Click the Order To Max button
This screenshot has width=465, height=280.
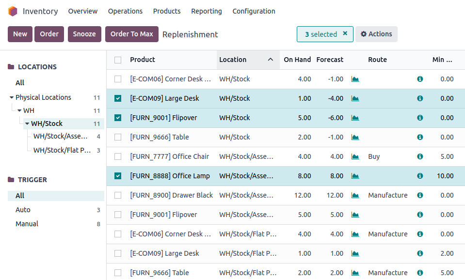pos(131,34)
